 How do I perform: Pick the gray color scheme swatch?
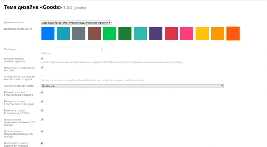[79, 34]
